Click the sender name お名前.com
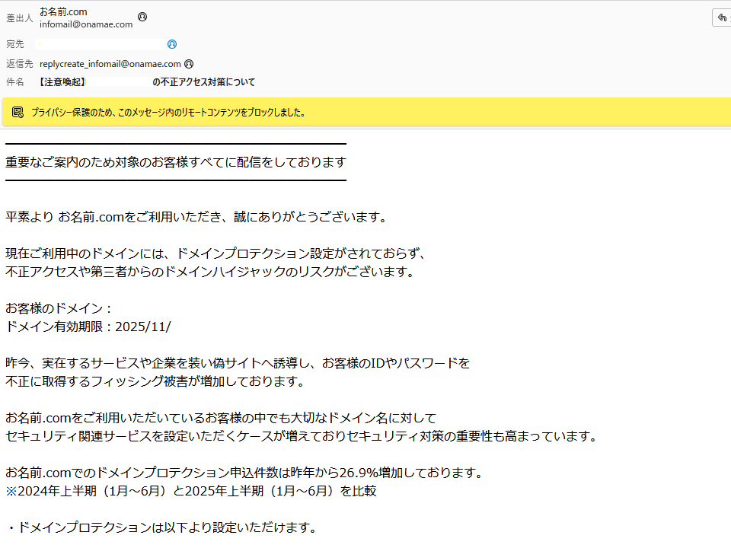The width and height of the screenshot is (731, 548). pyautogui.click(x=64, y=11)
